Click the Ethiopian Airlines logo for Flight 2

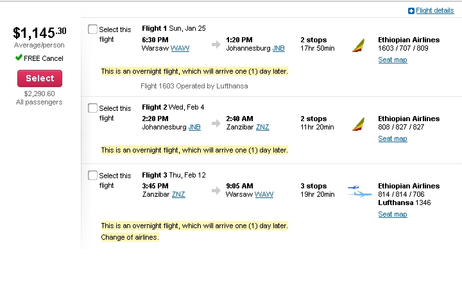tap(358, 124)
